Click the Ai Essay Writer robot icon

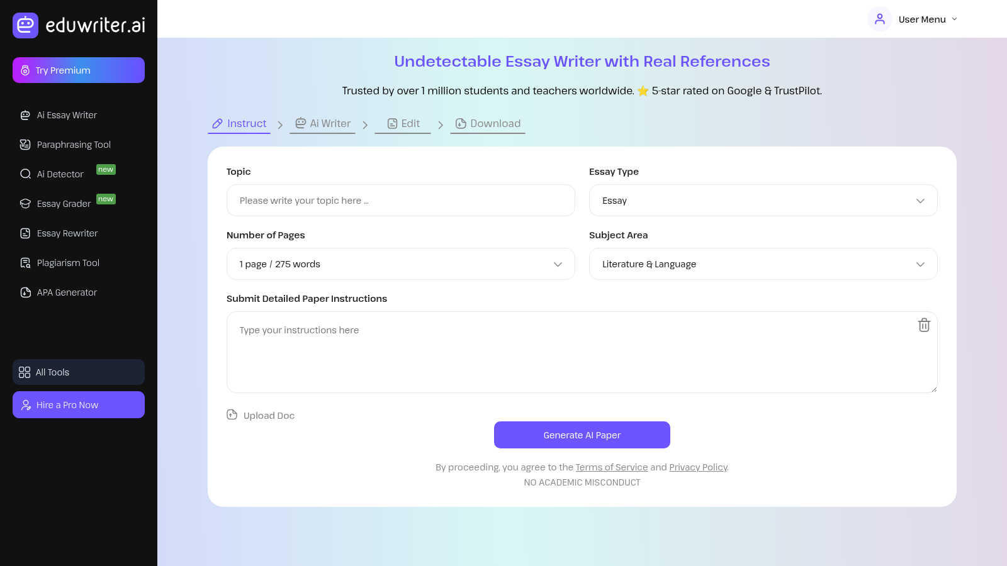(x=25, y=115)
